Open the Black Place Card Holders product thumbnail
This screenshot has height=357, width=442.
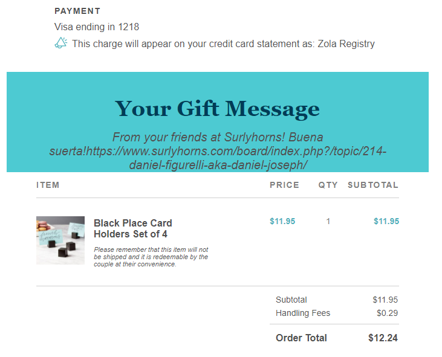[x=60, y=240]
